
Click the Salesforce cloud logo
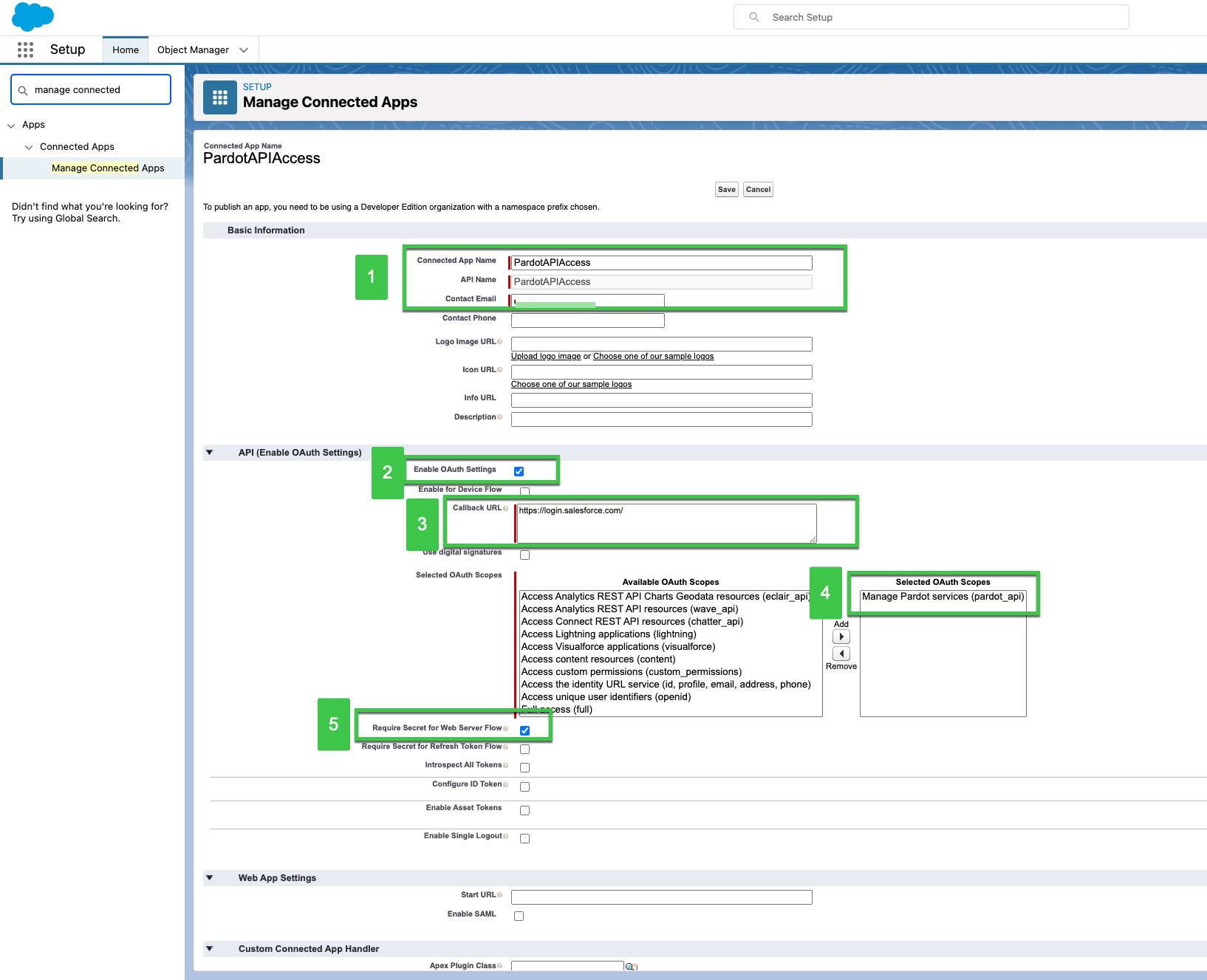pos(33,16)
